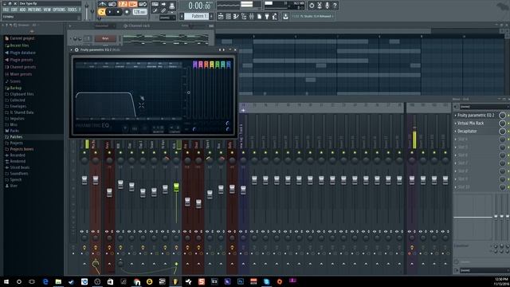The width and height of the screenshot is (510, 287).
Task: Open Virtual Mix Rack slot arrow menu
Action: click(x=455, y=124)
